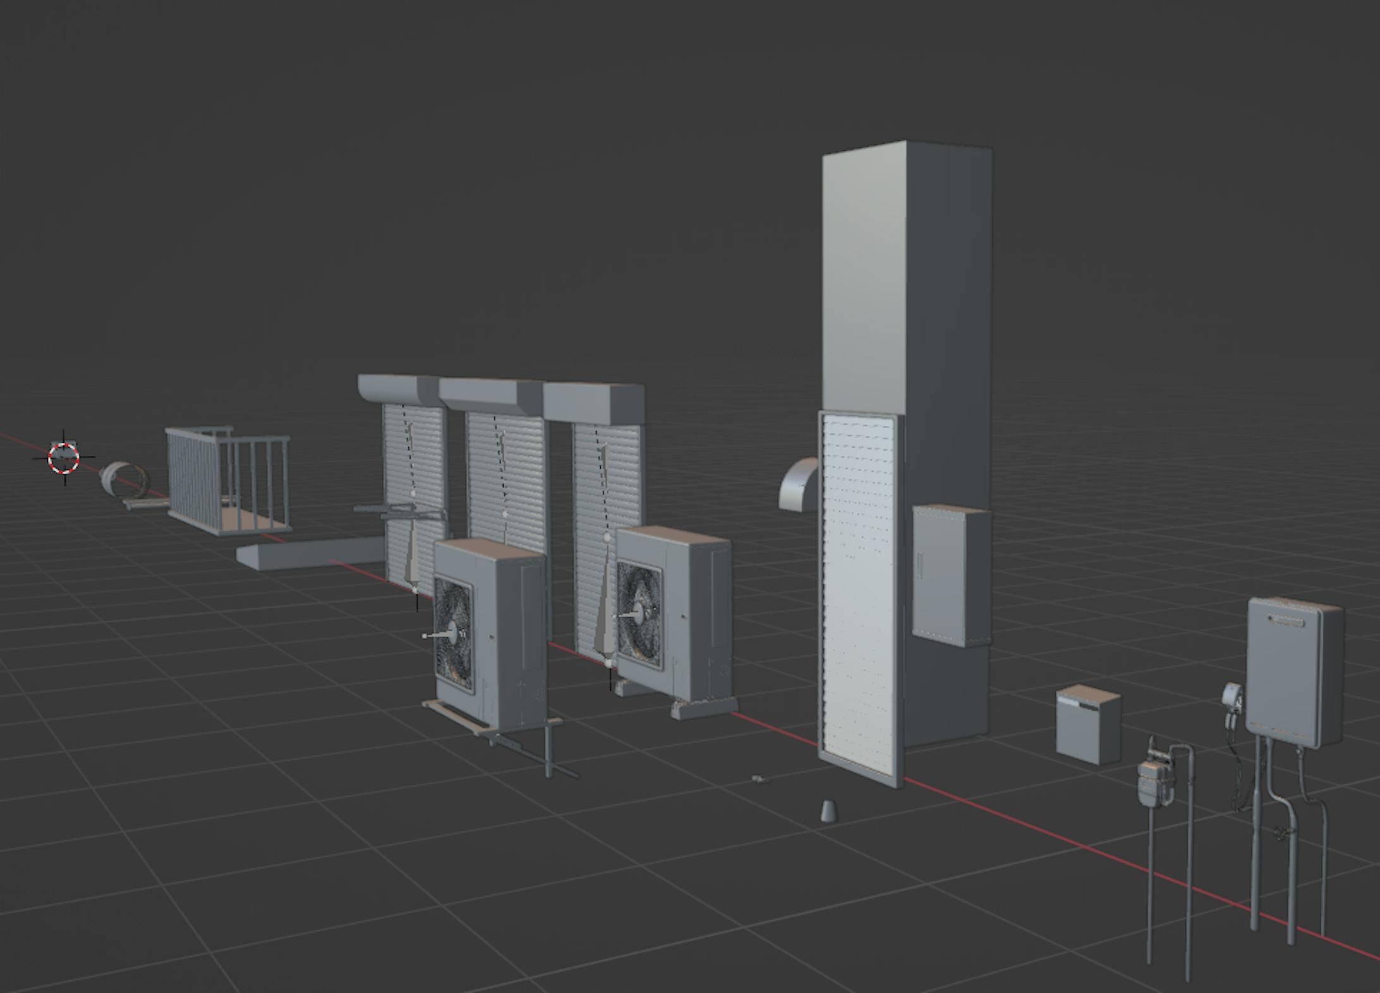Select the curved duct elbow beside the tower

[799, 483]
